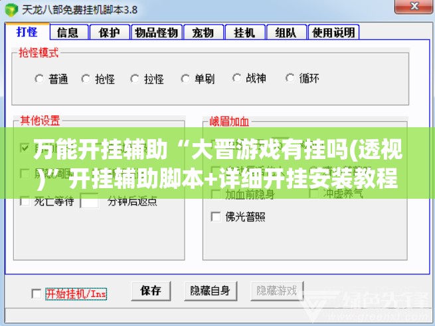
Task: Select the 战神 radio button
Action: click(236, 78)
